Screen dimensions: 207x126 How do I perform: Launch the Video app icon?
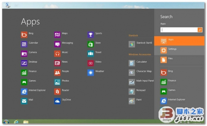point(90,63)
